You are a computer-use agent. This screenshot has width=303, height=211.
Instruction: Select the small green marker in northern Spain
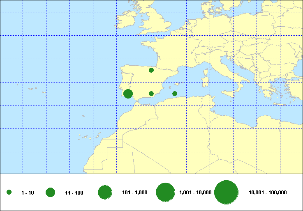coord(151,70)
